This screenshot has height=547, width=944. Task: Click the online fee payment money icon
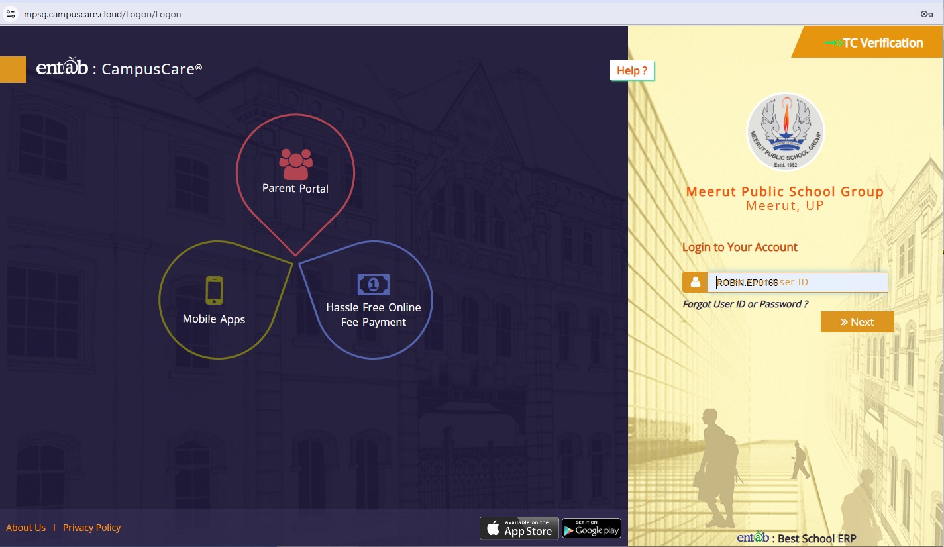coord(373,285)
